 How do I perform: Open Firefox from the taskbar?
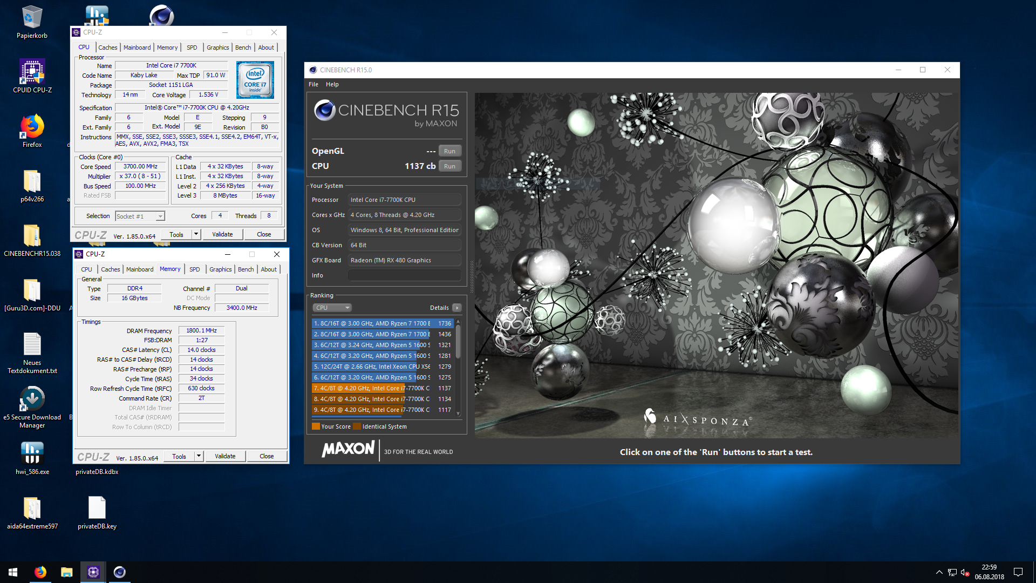(40, 572)
